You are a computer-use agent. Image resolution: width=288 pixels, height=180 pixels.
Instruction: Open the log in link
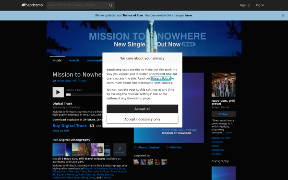[x=260, y=5]
